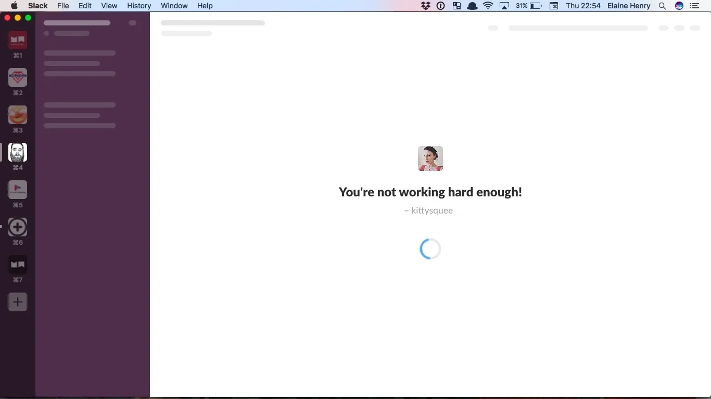This screenshot has height=399, width=711.
Task: Open Spotlight search magnifier
Action: click(662, 6)
